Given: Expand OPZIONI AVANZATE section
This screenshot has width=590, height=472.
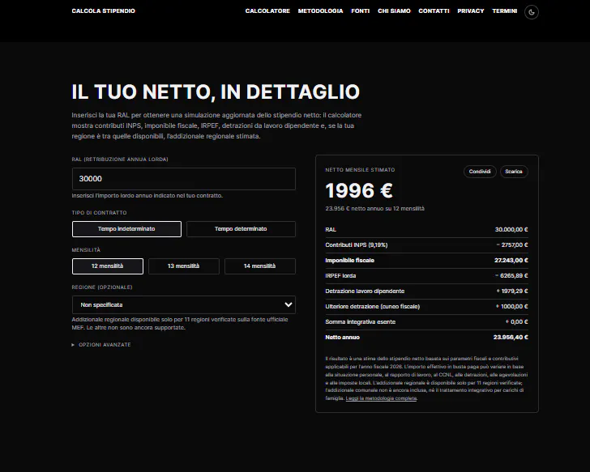Looking at the screenshot, I should 101,345.
